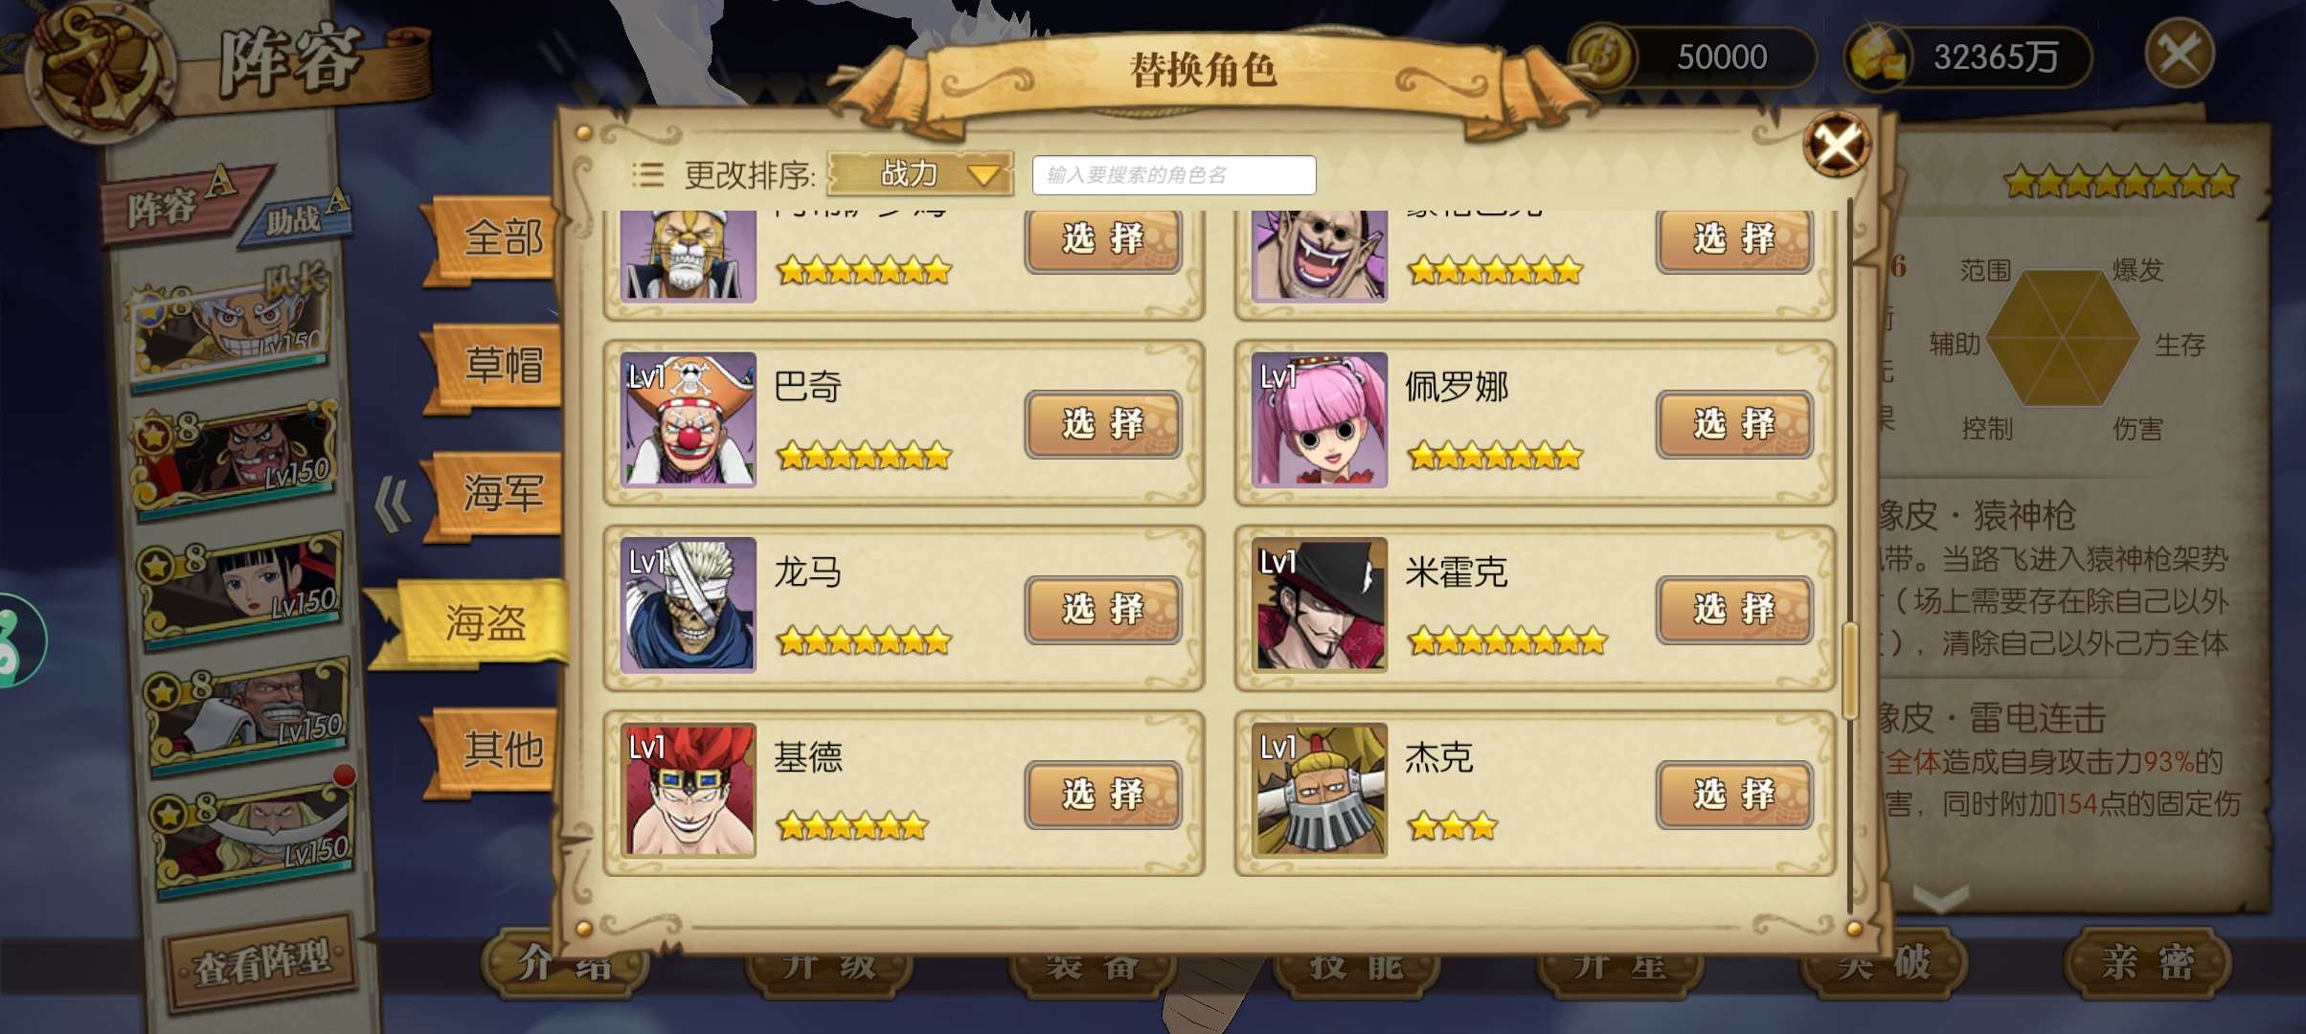Tap Ryuma (龙马) character portrait
2306x1034 pixels.
[x=688, y=604]
